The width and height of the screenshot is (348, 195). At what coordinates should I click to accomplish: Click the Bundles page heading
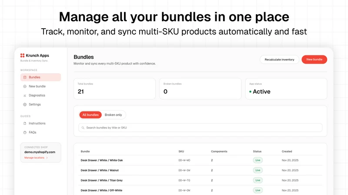coord(84,57)
